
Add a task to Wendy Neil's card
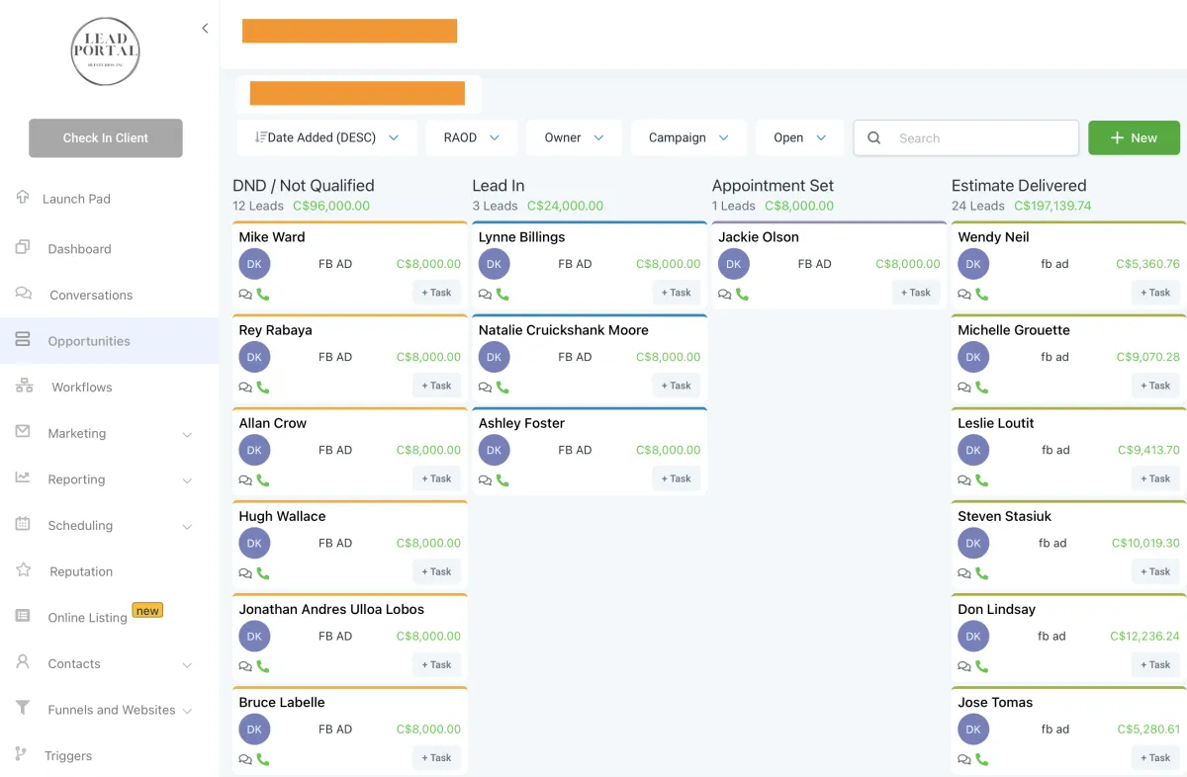(1155, 293)
